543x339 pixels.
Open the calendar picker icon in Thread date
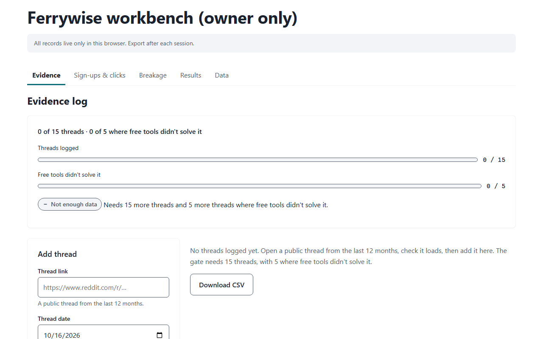(160, 335)
